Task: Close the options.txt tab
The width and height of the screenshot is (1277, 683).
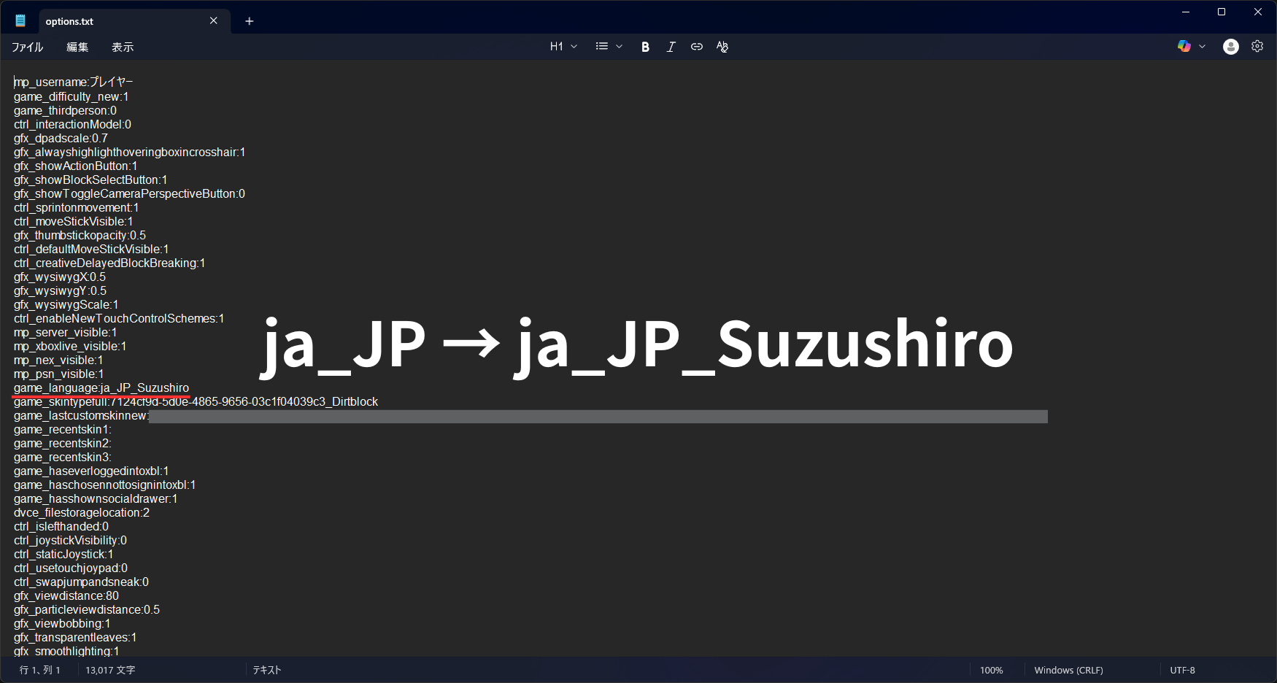Action: pyautogui.click(x=213, y=20)
